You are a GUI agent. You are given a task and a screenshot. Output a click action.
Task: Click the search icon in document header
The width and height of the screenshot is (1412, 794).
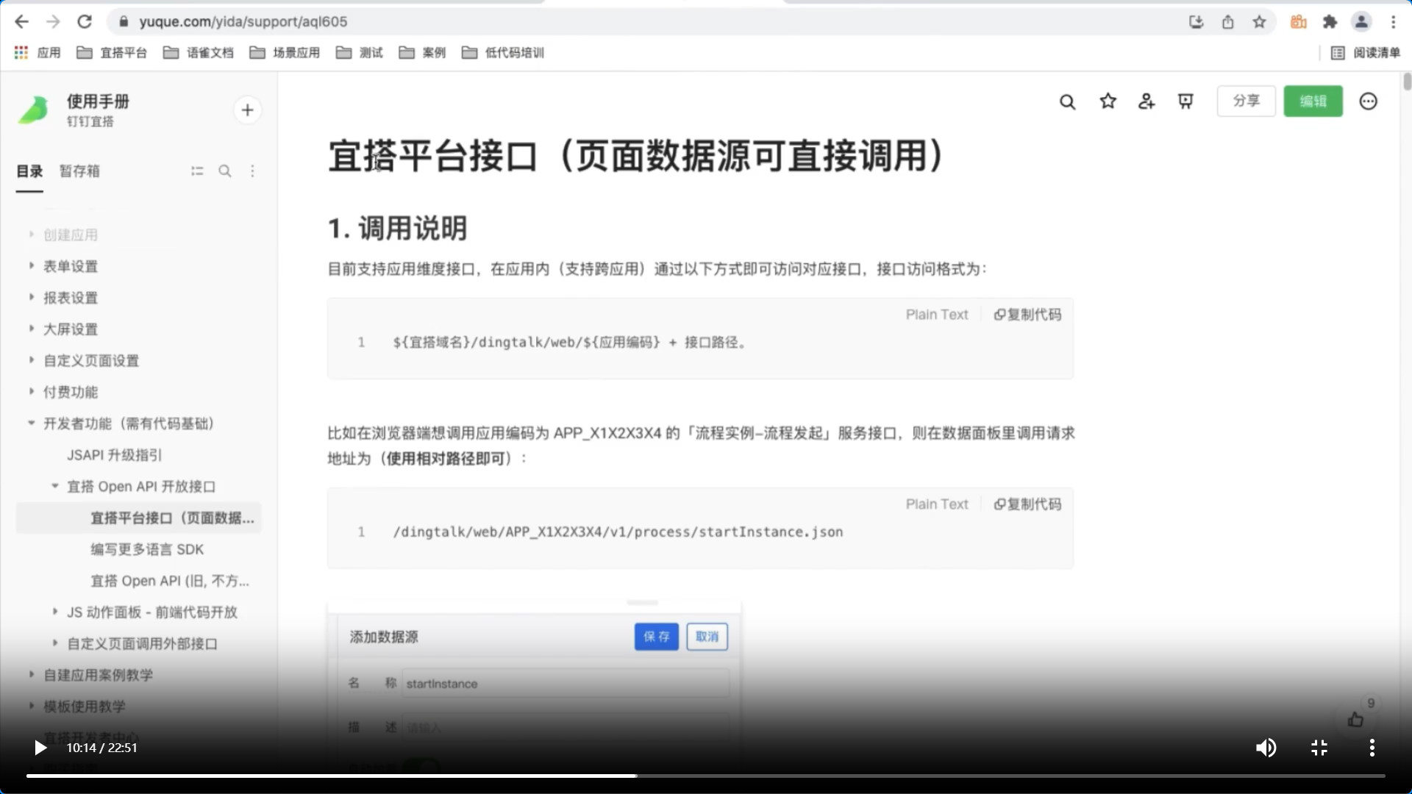click(1067, 101)
